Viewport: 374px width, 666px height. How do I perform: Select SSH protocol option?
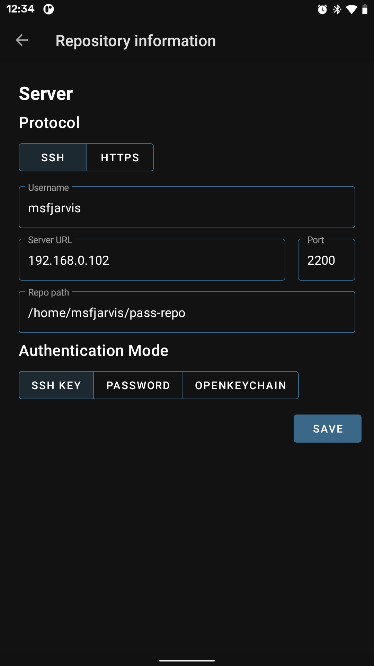click(53, 157)
